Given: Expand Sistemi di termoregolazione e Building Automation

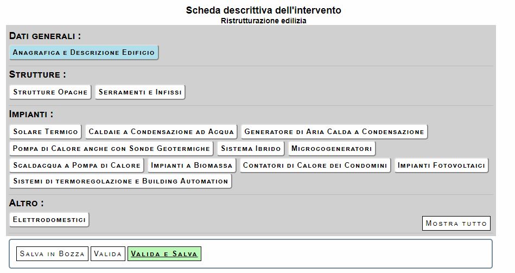Looking at the screenshot, I should (120, 181).
